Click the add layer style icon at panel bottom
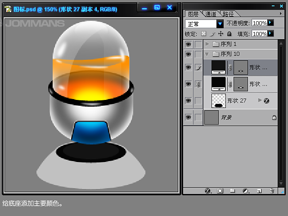Viewport: 288px width, 216px height. click(x=208, y=191)
